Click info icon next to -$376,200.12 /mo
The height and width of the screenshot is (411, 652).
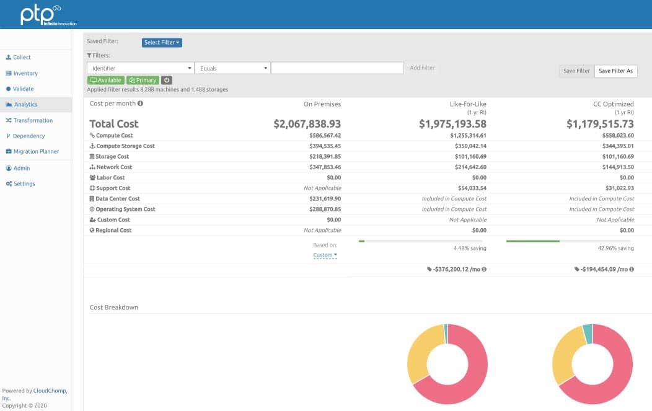pos(484,270)
